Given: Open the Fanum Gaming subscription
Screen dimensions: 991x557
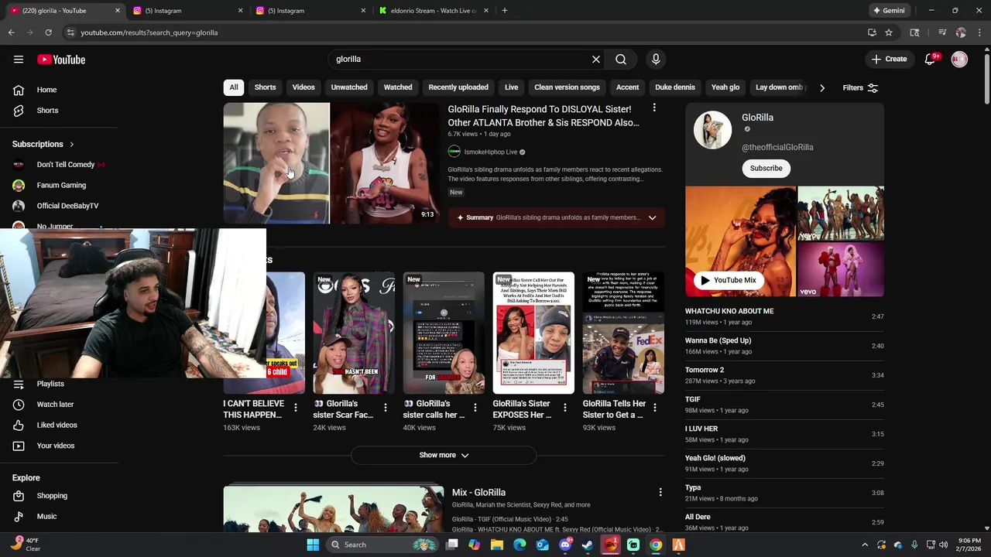Looking at the screenshot, I should click(x=60, y=186).
